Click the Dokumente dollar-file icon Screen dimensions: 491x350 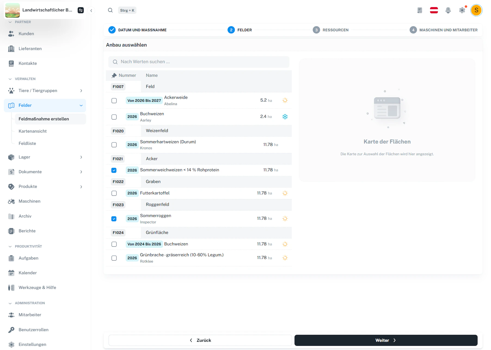pyautogui.click(x=11, y=172)
